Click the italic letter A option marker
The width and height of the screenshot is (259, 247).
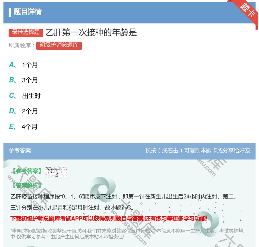click(x=12, y=64)
